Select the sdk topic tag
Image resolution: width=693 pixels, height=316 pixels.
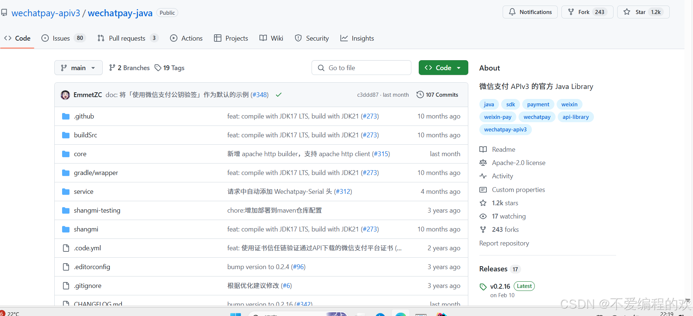coord(511,104)
